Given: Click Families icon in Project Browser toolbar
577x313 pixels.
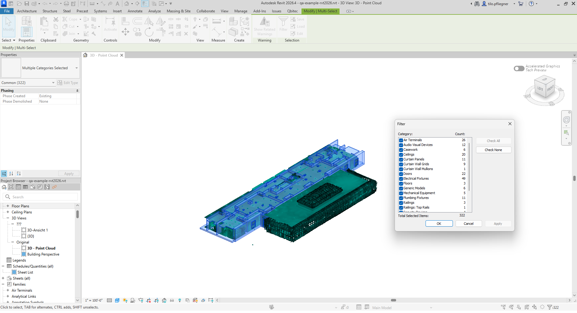Looking at the screenshot, I should 40,187.
